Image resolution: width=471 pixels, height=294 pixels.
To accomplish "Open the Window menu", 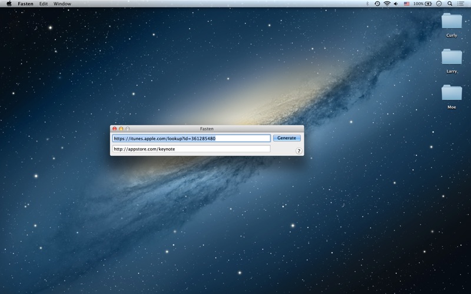I will (62, 4).
